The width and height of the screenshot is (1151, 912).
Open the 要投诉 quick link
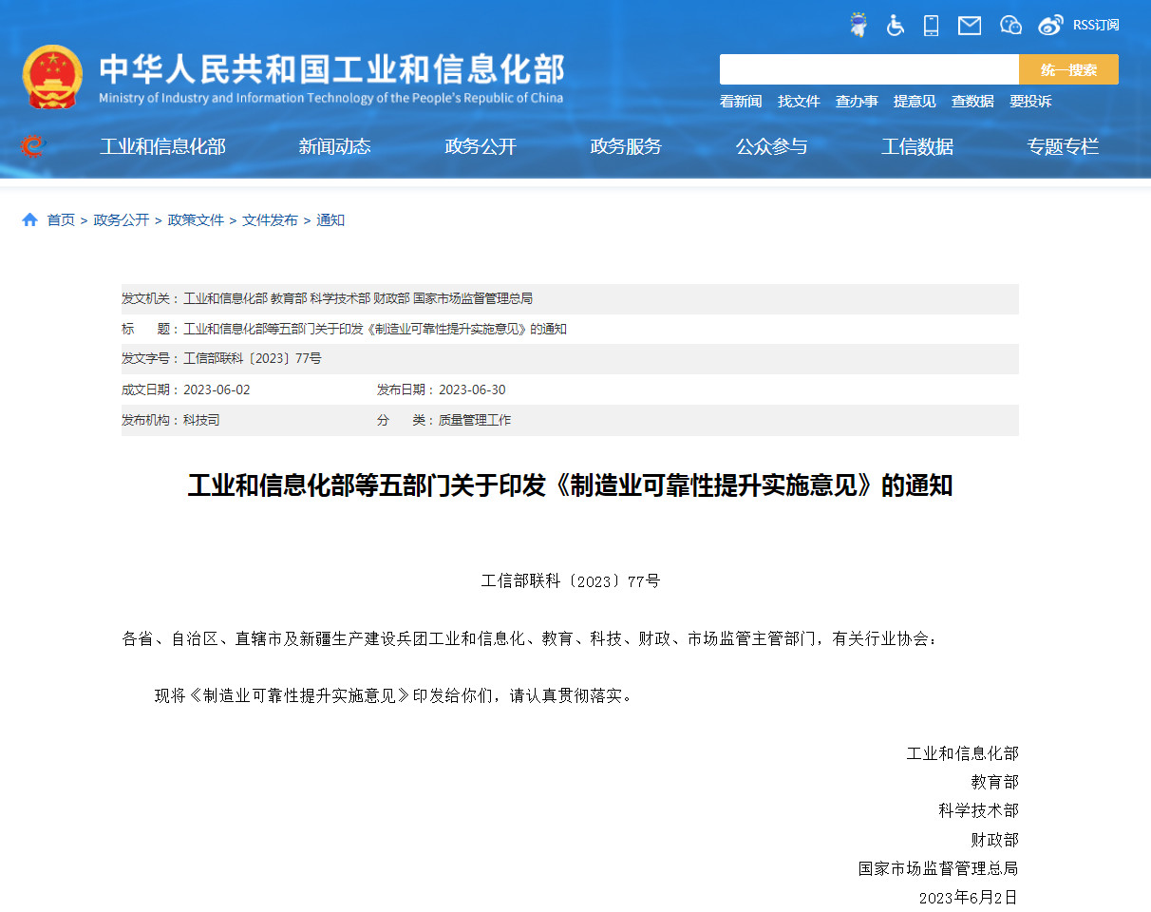1030,102
